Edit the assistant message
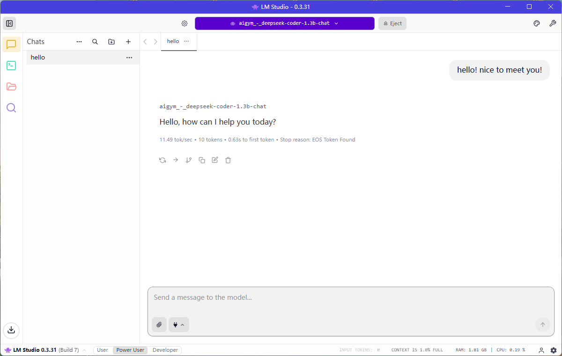The width and height of the screenshot is (562, 356). point(215,160)
